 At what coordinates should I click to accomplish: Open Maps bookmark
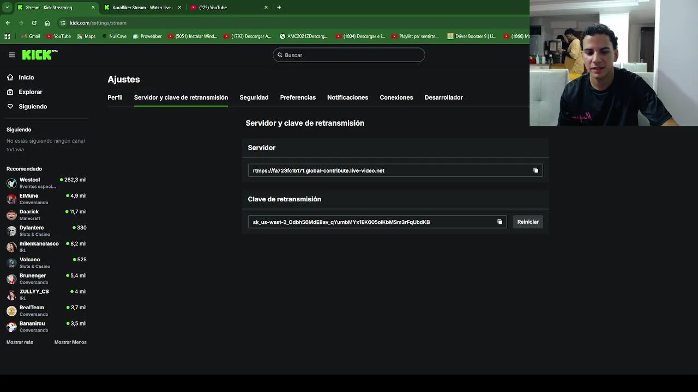86,36
